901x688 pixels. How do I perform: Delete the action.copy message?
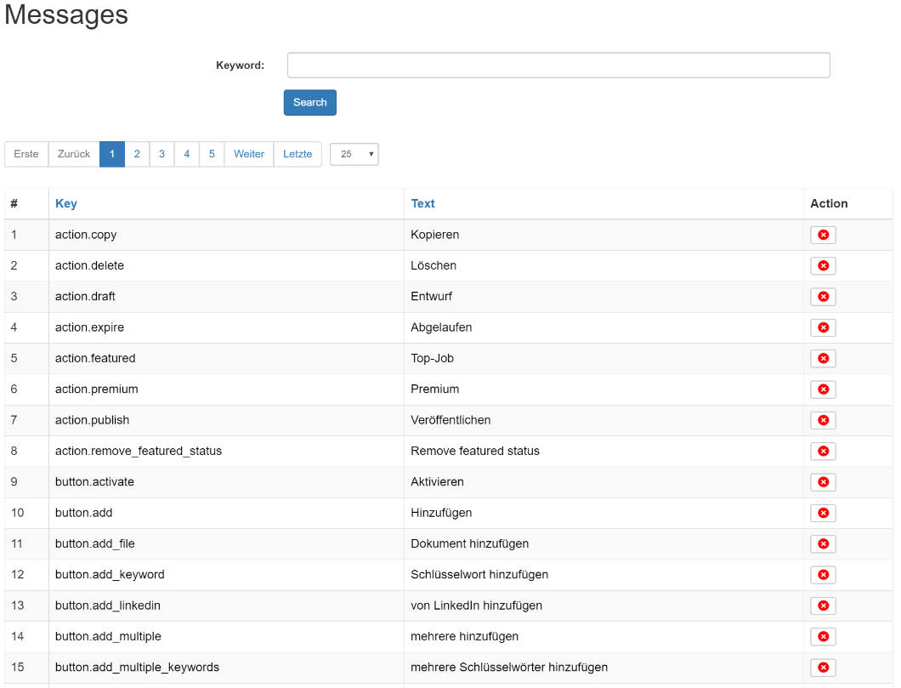[823, 235]
